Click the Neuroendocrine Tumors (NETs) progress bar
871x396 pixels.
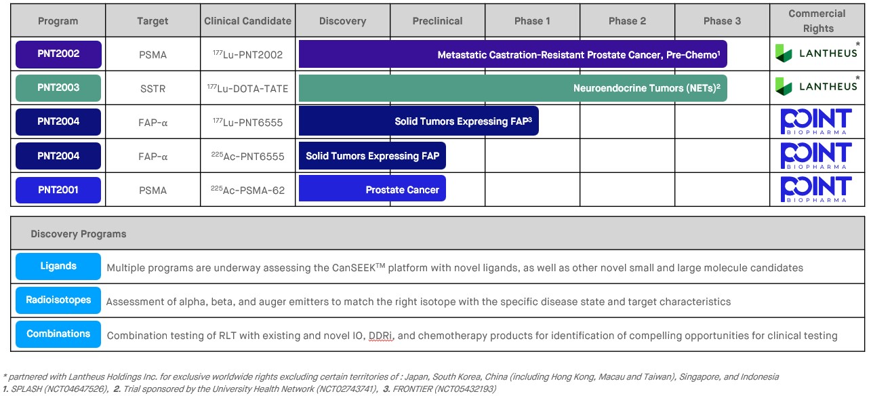point(512,88)
